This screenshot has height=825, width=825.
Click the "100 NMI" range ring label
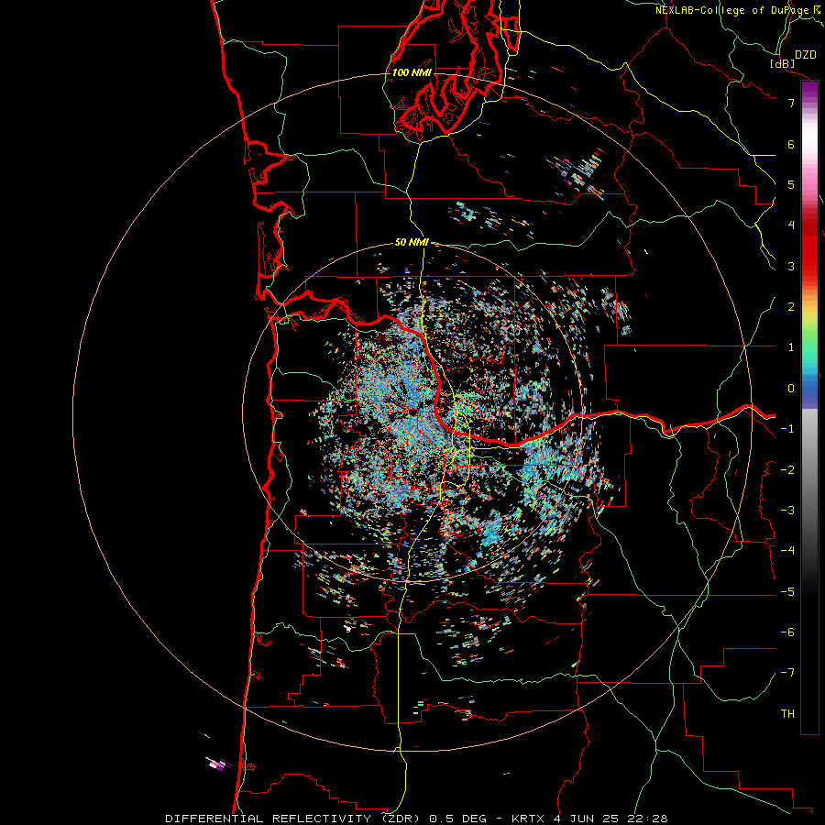[412, 72]
